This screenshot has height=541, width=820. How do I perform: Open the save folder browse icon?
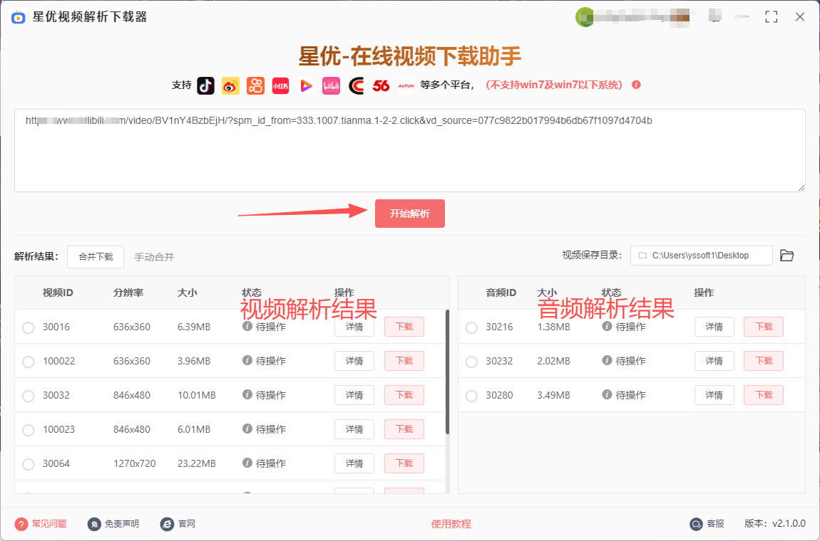click(787, 256)
